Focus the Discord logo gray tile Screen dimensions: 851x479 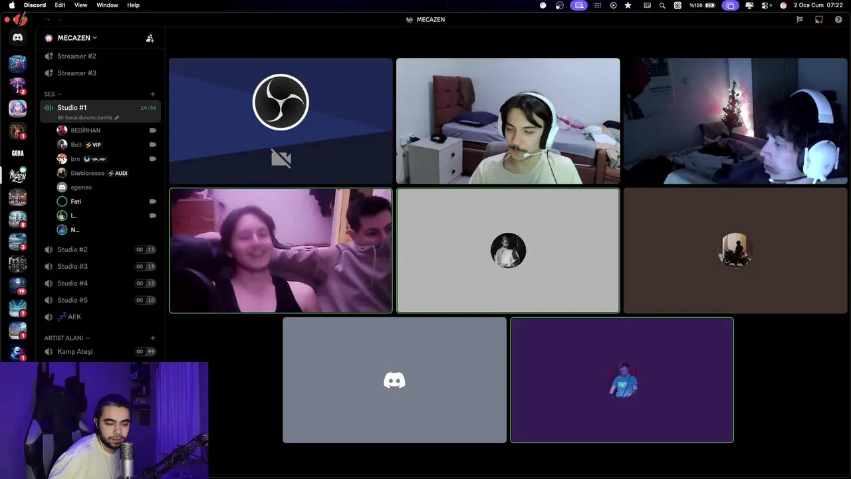[394, 380]
